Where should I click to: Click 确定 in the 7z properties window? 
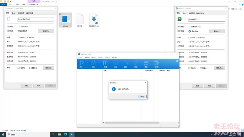(x=197, y=86)
